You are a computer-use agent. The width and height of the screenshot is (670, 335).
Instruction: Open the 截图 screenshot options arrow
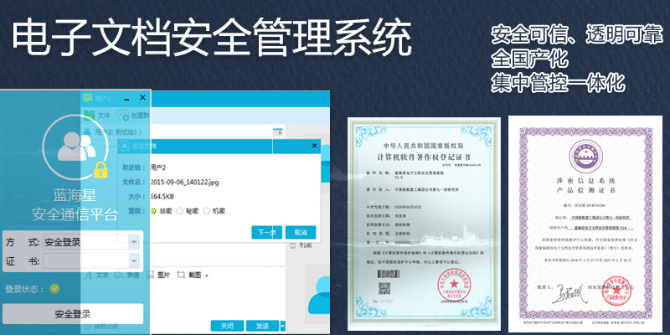coord(206,276)
